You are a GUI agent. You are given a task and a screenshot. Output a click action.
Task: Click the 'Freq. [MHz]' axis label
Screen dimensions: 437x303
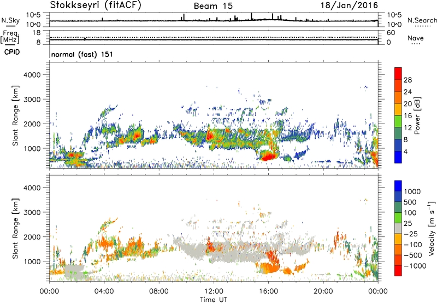10,37
